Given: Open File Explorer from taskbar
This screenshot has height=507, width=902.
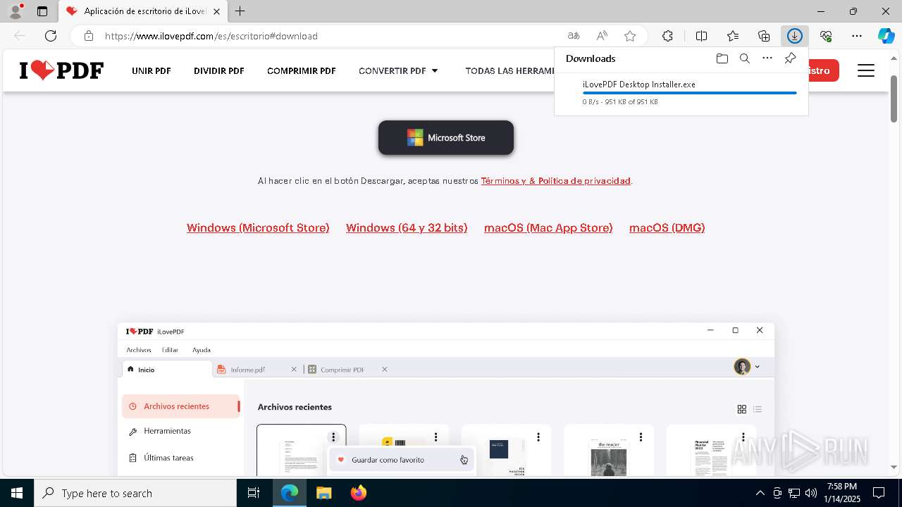Looking at the screenshot, I should coord(323,493).
